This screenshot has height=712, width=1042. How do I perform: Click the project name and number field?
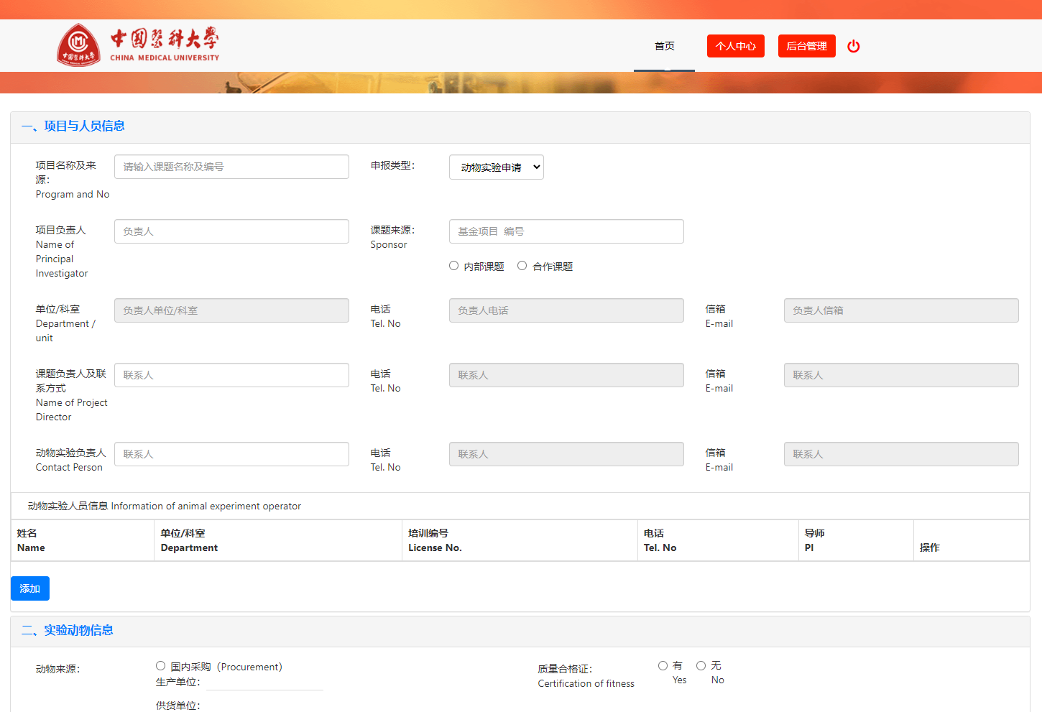231,167
